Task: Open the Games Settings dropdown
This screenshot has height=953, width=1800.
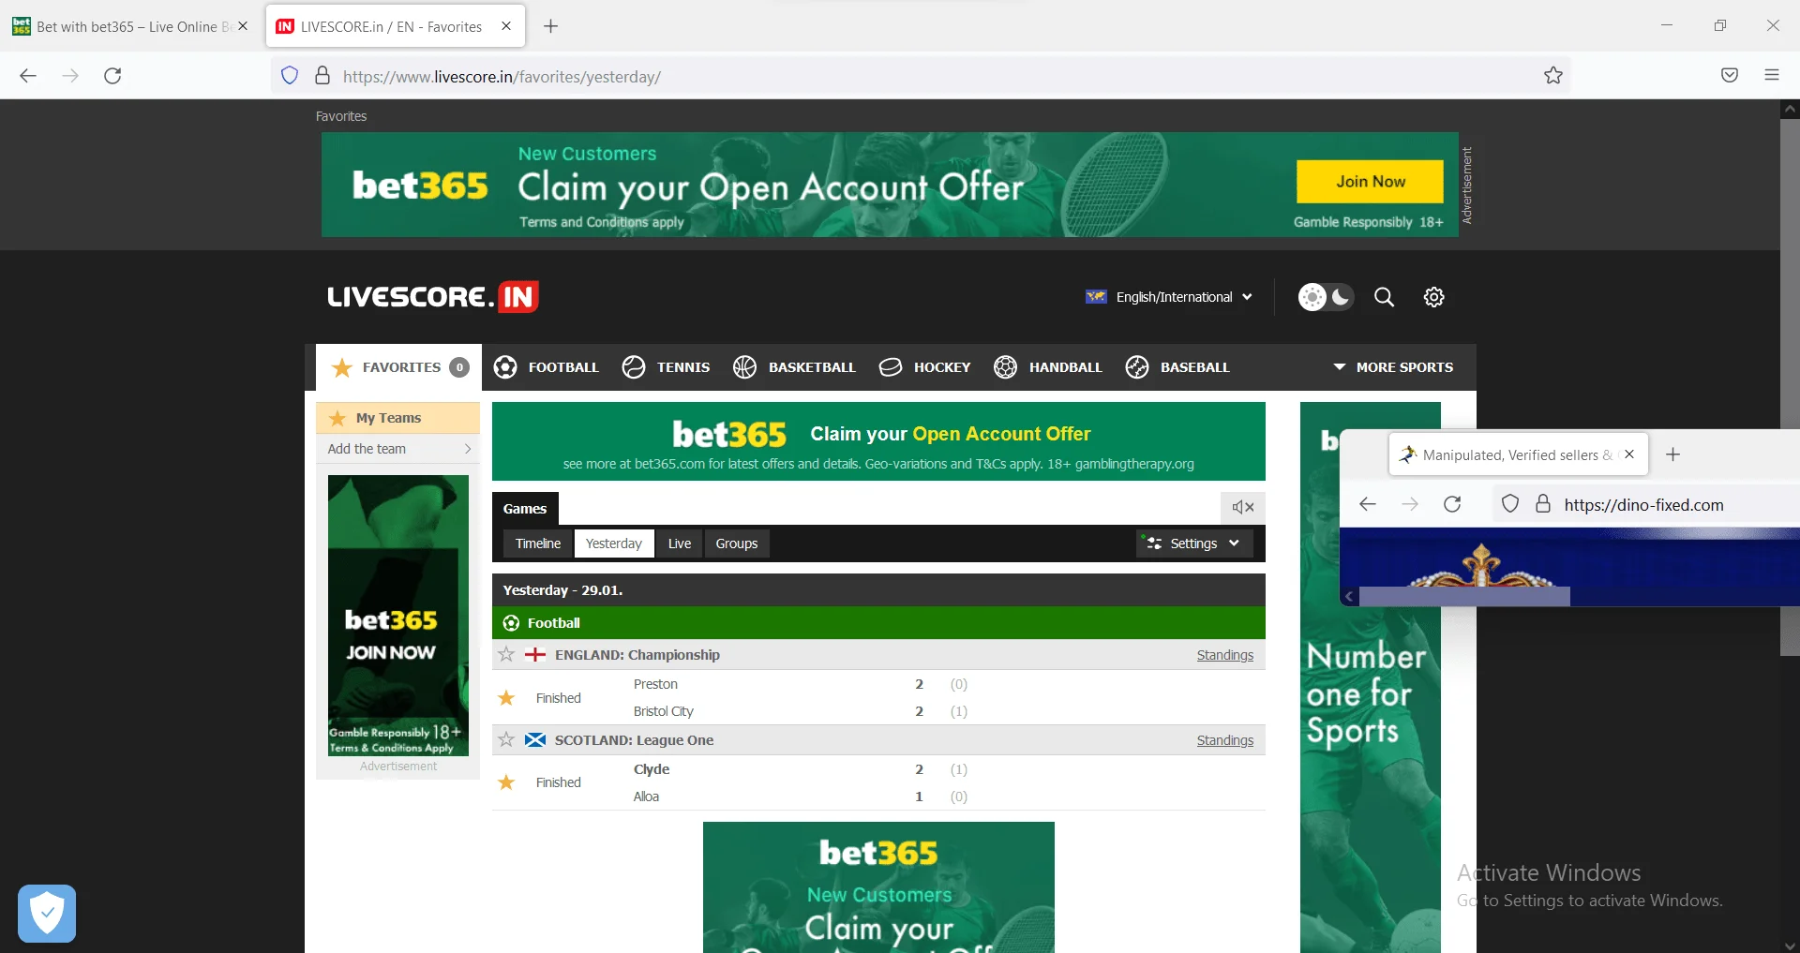Action: pyautogui.click(x=1194, y=544)
